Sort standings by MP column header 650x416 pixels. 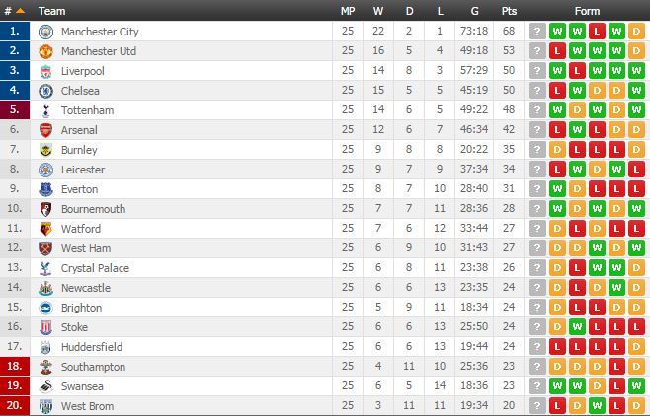point(347,11)
